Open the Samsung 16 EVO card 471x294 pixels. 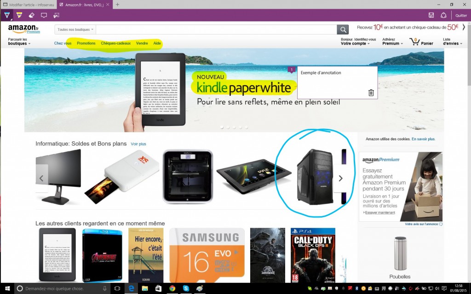(207, 255)
